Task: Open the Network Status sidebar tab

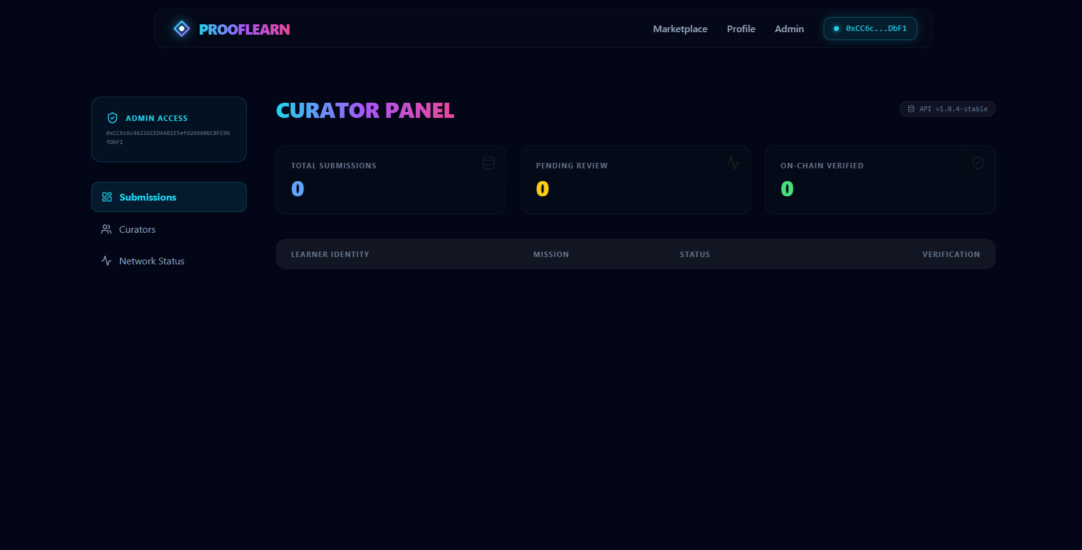Action: pos(151,261)
